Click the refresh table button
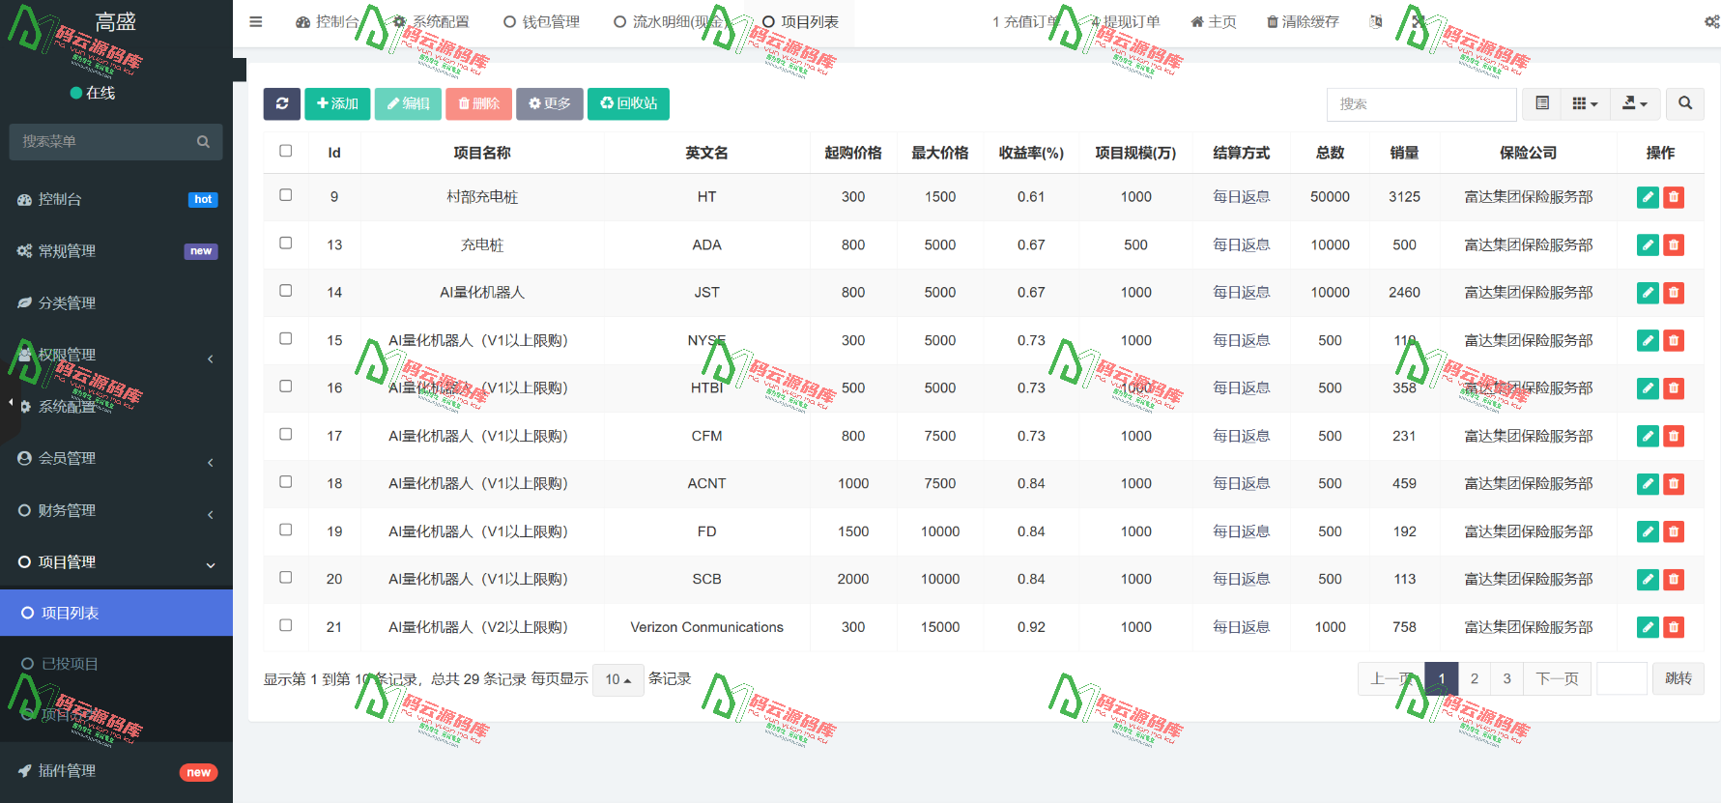 click(x=281, y=103)
